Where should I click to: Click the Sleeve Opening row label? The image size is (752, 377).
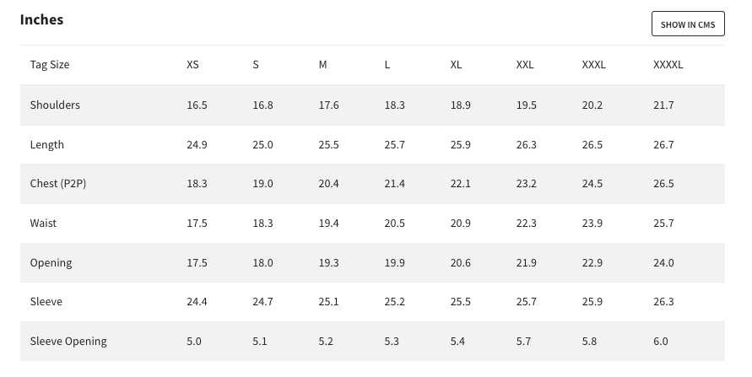point(68,341)
